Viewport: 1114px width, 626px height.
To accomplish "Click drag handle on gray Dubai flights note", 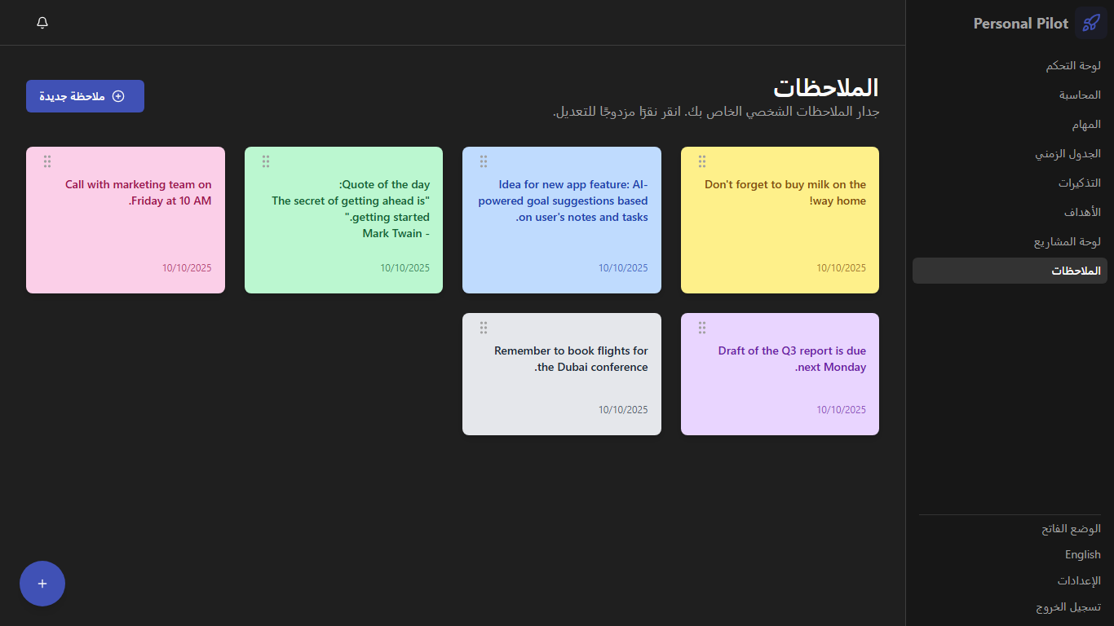I will pos(484,328).
